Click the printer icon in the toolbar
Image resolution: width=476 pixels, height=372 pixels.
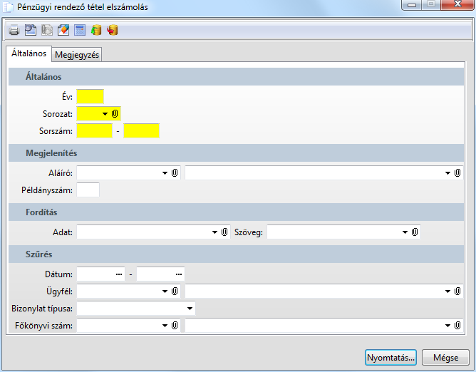[14, 31]
